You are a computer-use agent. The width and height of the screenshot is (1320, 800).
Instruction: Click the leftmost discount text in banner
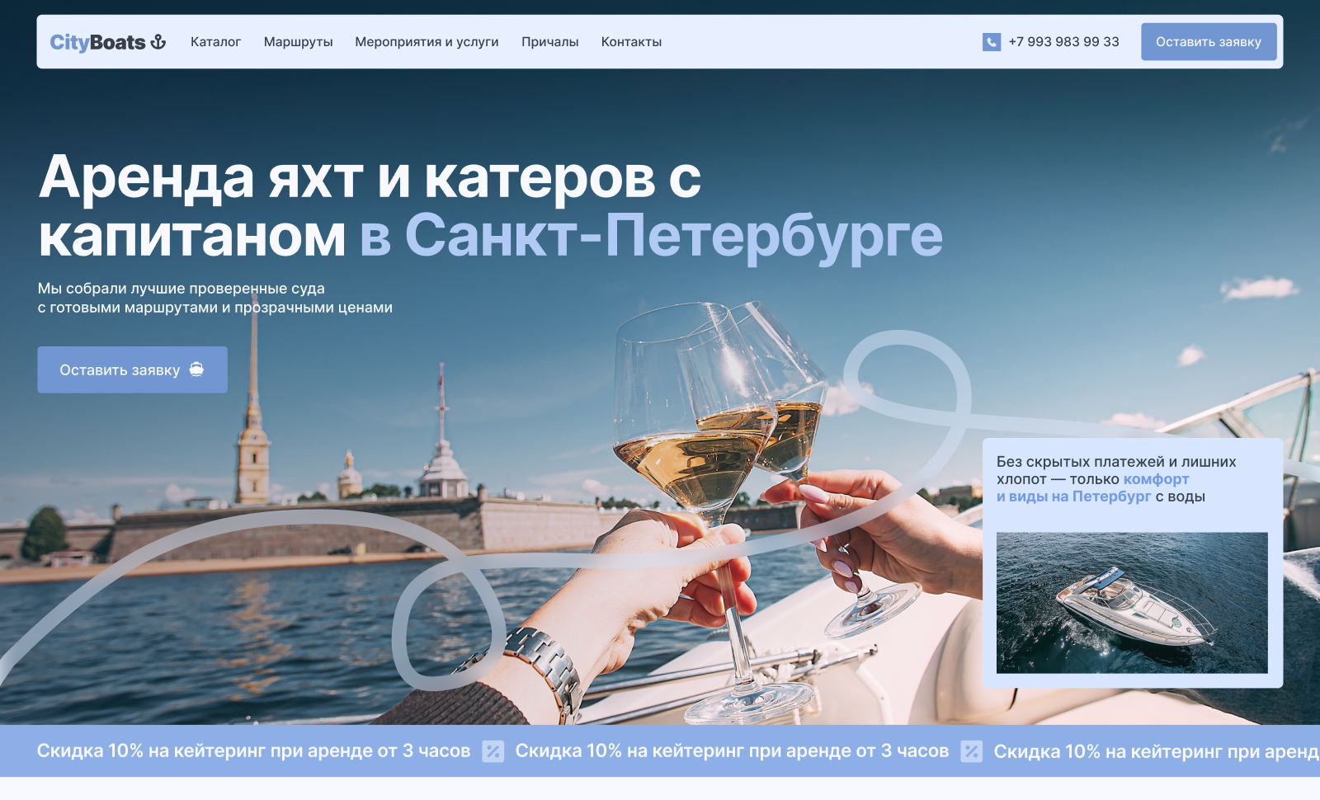[x=253, y=751]
